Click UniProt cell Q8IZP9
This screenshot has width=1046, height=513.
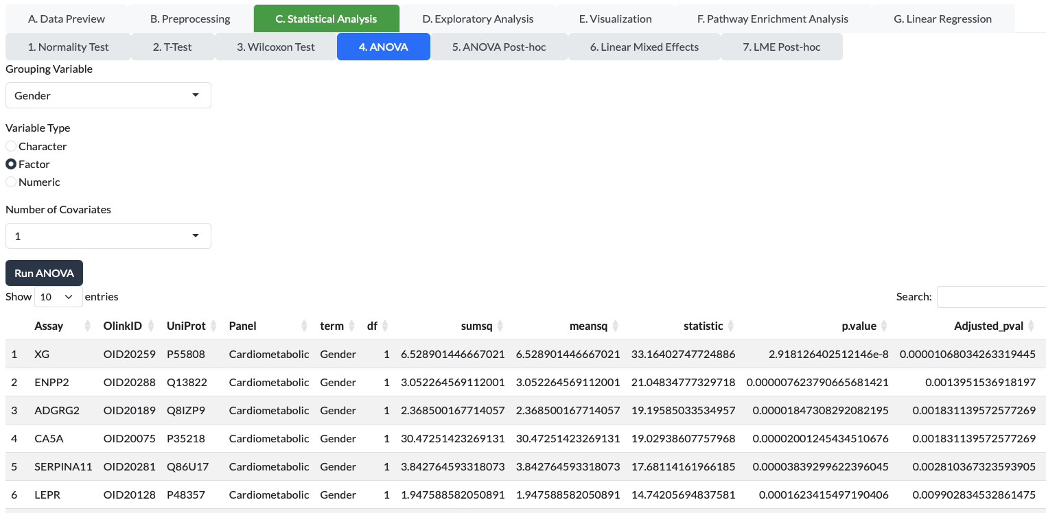(191, 411)
